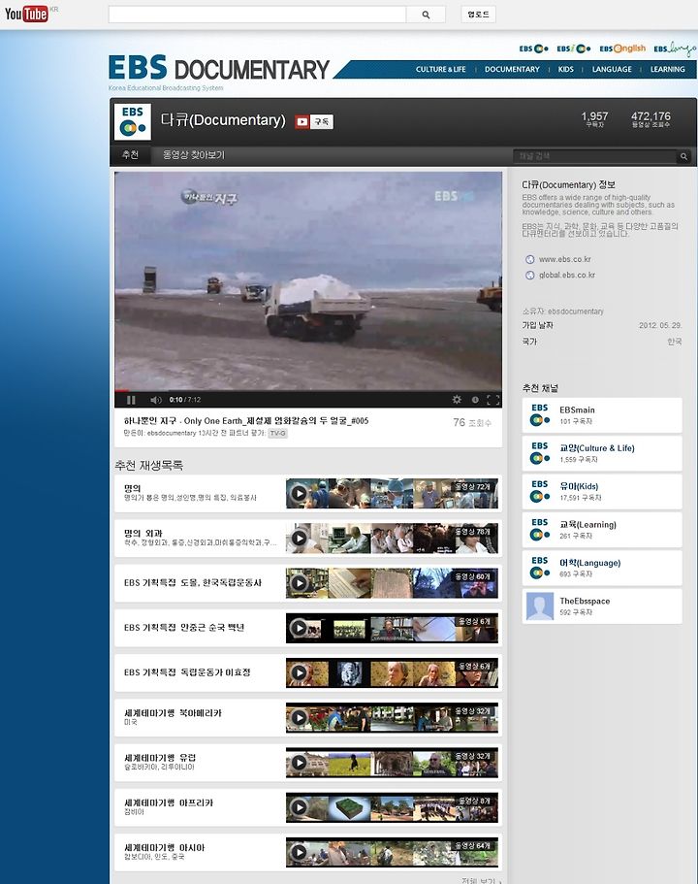698x884 pixels.
Task: Open playlist title 세계테마기행 유럽
Action: (x=160, y=758)
